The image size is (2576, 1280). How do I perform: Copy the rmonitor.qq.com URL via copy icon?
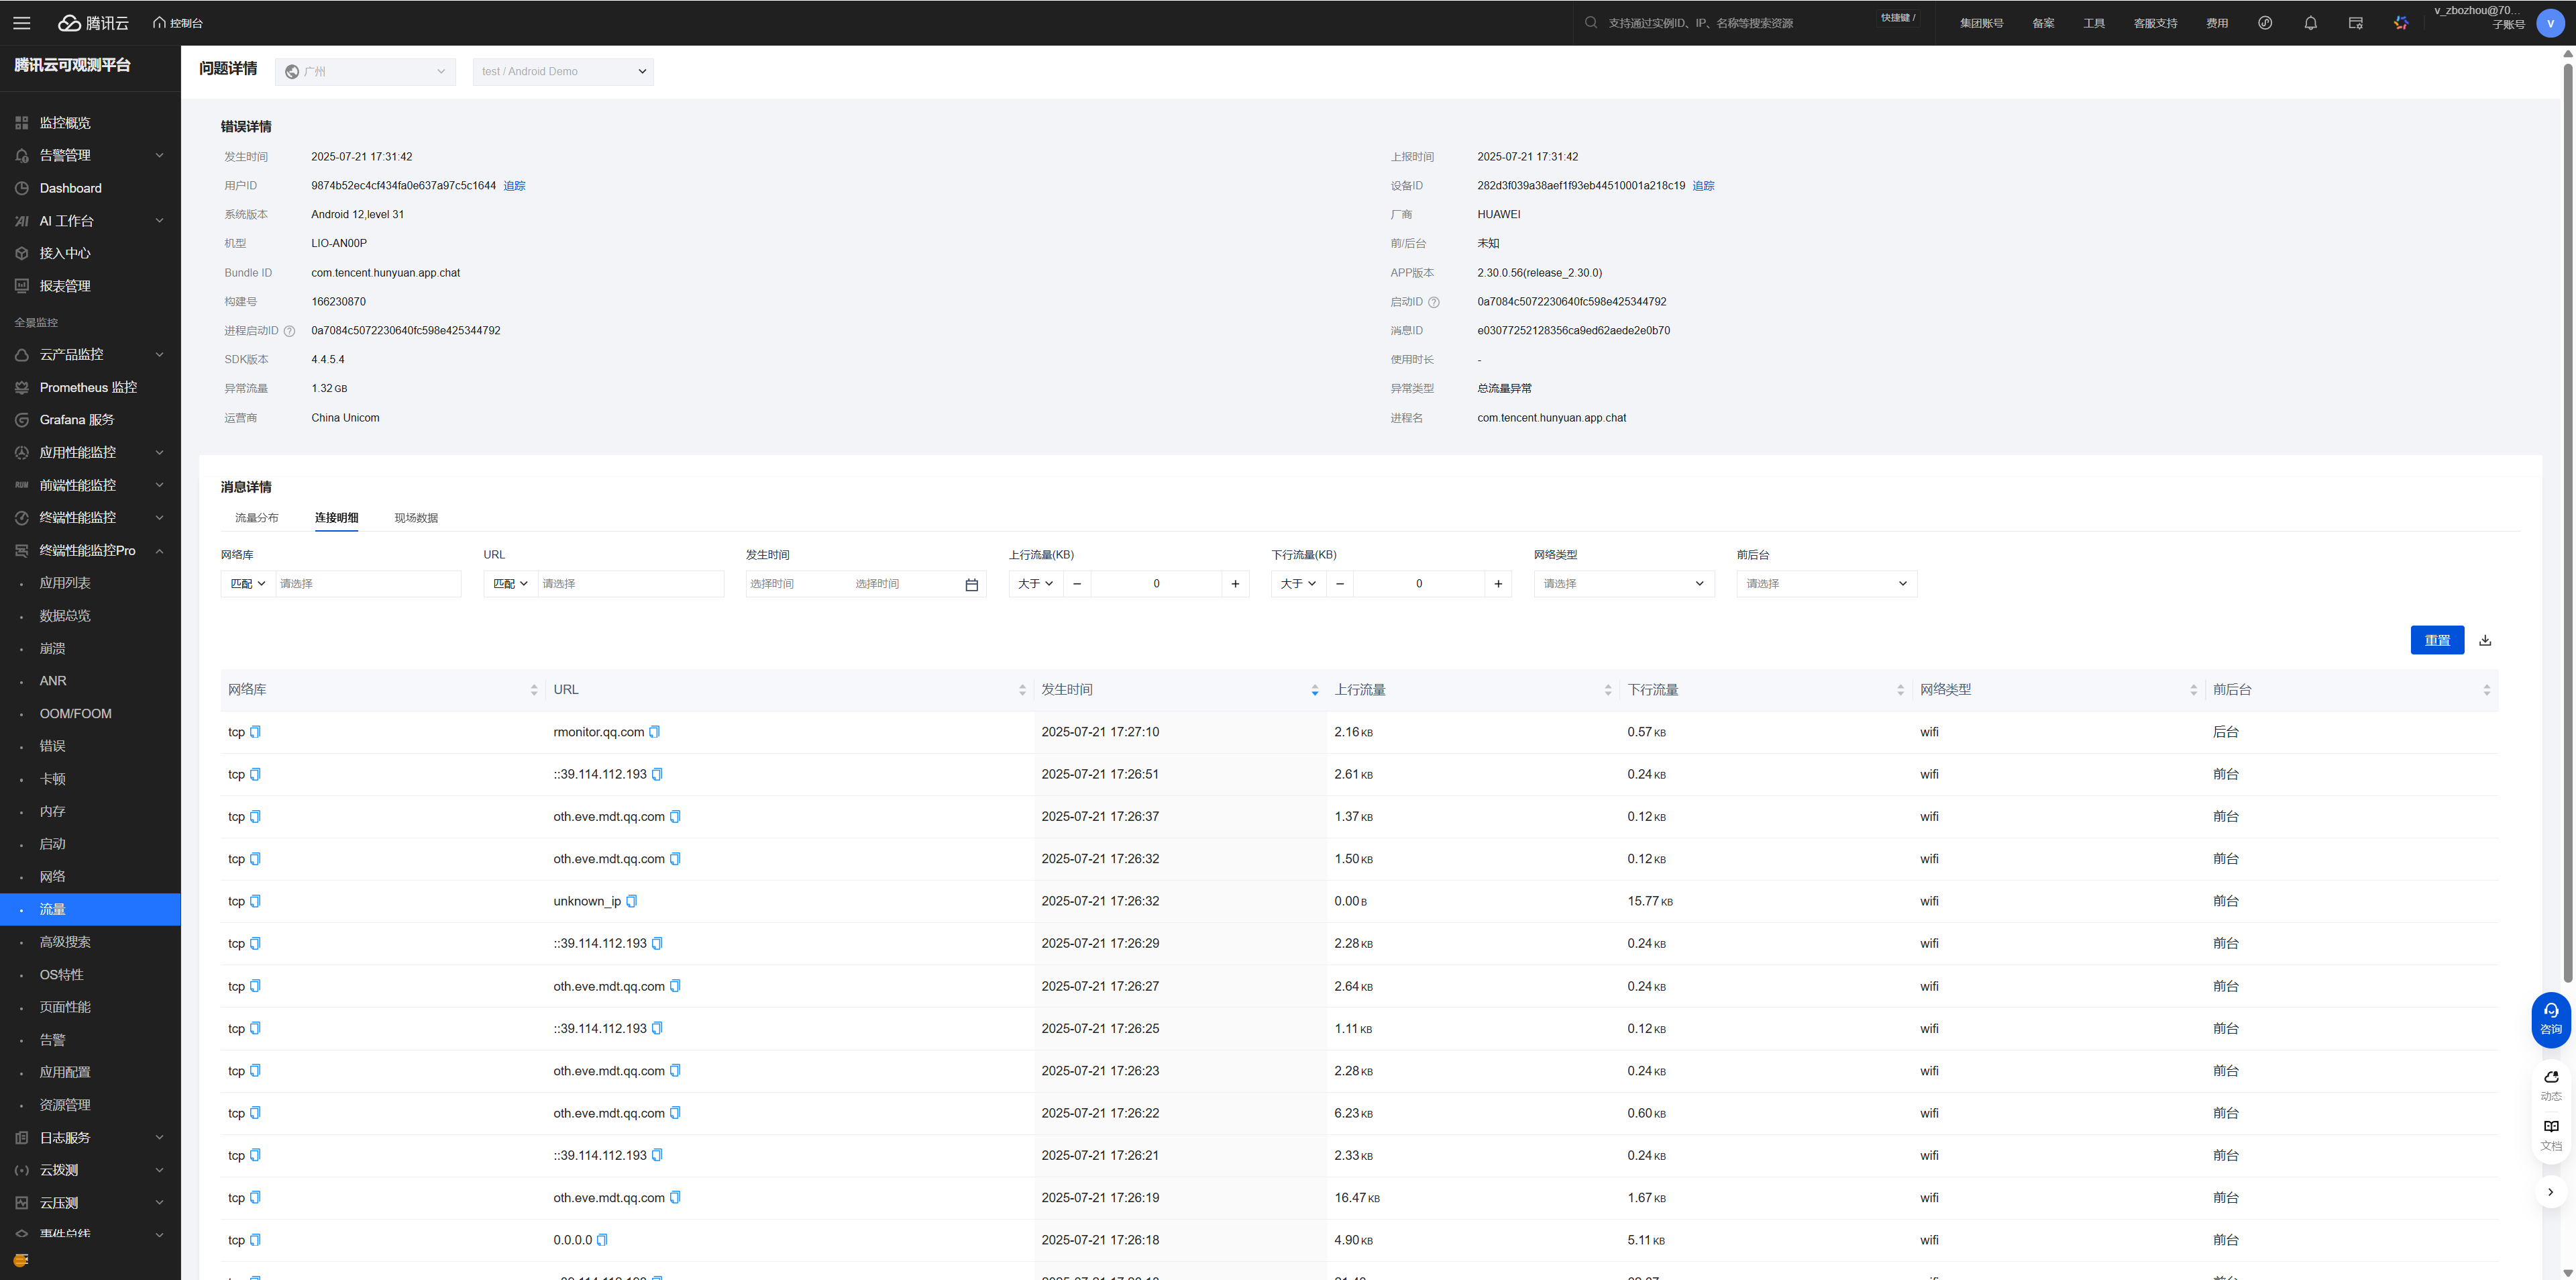coord(654,732)
